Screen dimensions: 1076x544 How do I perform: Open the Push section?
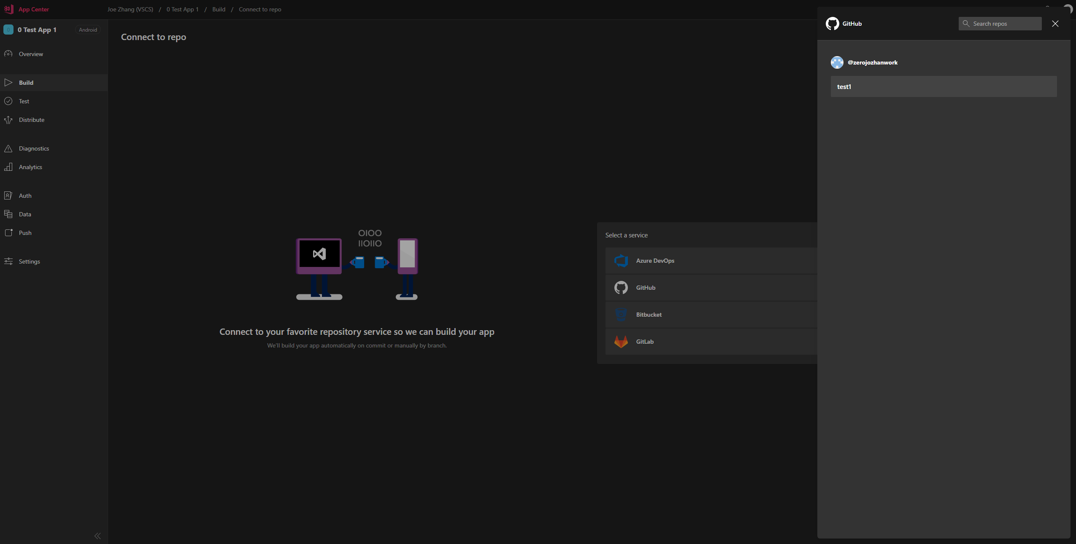(x=25, y=232)
